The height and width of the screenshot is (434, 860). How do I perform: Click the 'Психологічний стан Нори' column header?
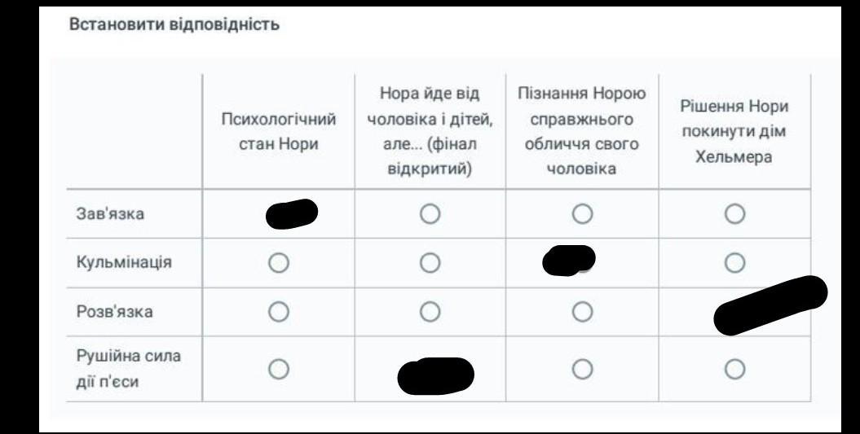[x=279, y=131]
